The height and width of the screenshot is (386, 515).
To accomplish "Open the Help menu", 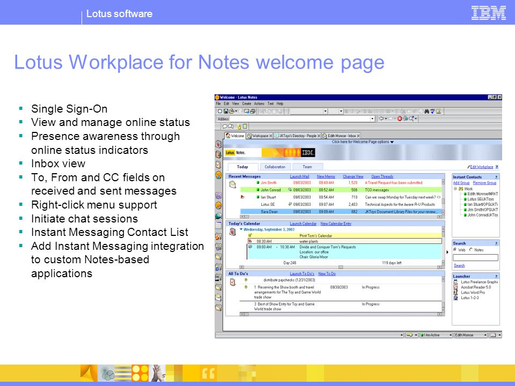I will point(280,103).
